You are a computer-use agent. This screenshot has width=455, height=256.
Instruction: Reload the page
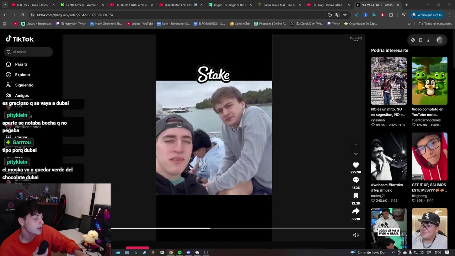[x=22, y=15]
